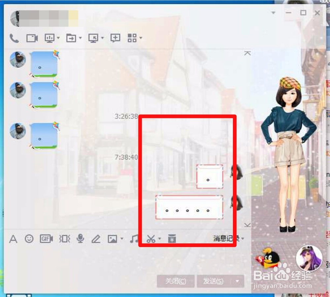This screenshot has width=330, height=297.
Task: Expand the applications grid dropdown arrow
Action: 141,38
